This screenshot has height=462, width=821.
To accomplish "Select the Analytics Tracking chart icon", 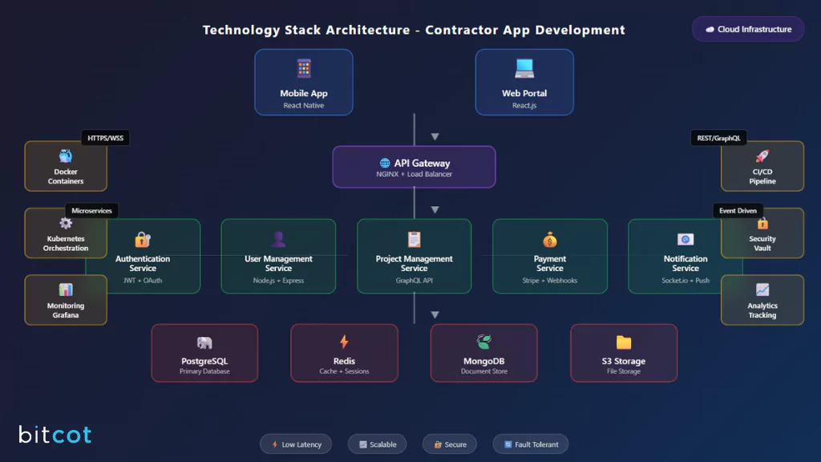I will click(762, 290).
